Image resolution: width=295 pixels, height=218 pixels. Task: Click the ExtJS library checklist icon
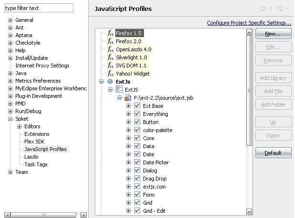click(x=119, y=89)
